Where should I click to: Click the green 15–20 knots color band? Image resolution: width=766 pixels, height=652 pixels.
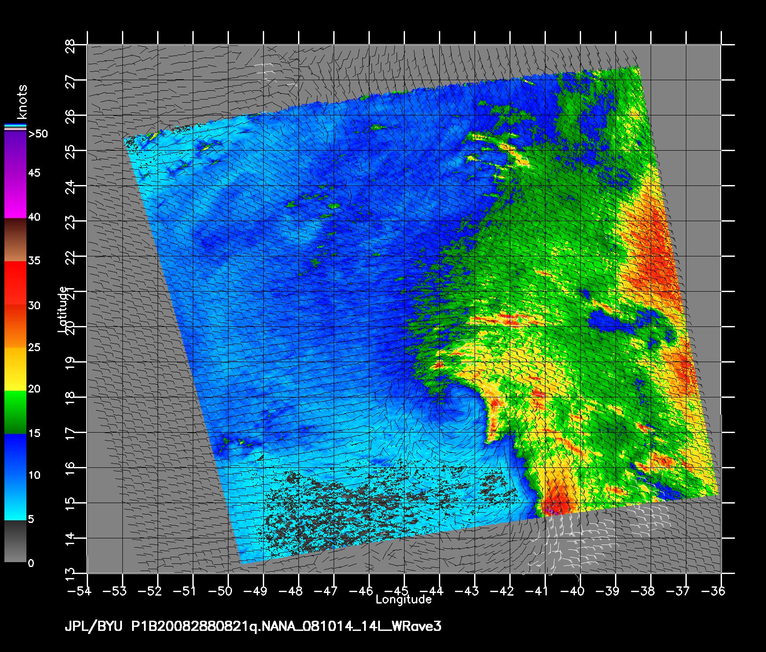[x=15, y=413]
